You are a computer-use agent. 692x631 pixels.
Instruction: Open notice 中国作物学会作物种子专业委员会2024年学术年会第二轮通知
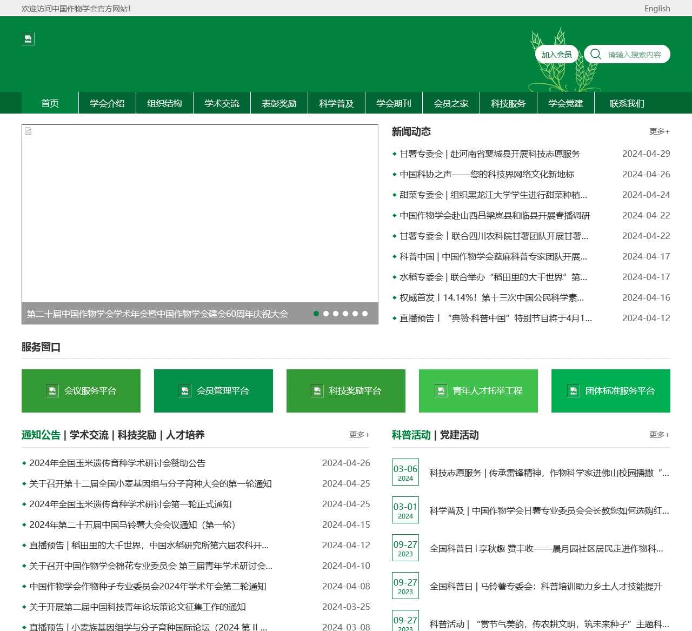148,586
